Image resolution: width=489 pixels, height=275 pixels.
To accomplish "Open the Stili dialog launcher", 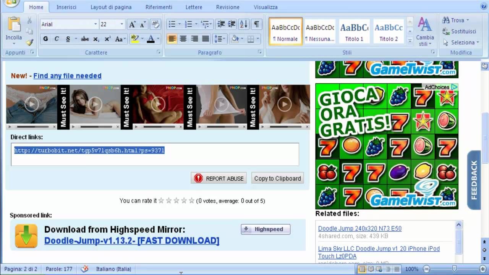I will pyautogui.click(x=432, y=52).
